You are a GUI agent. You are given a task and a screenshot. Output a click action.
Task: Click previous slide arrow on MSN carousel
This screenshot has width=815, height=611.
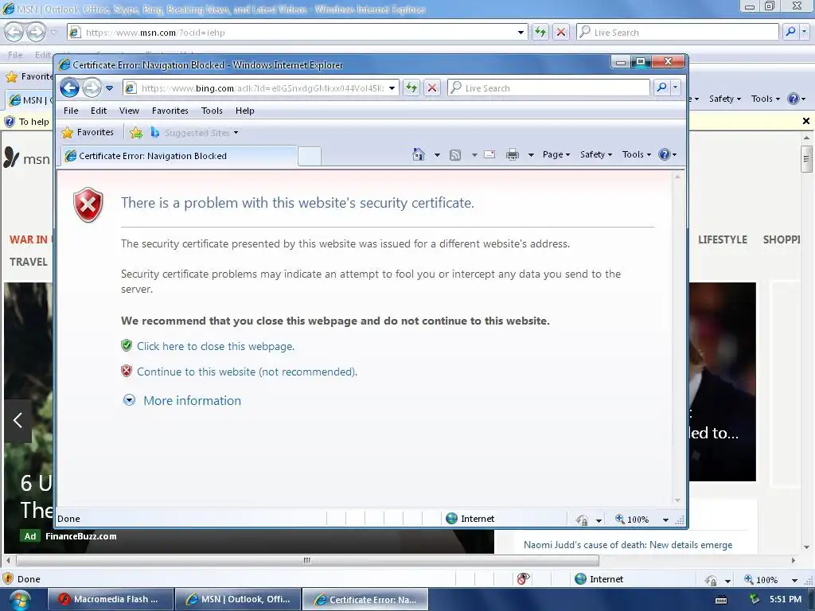click(18, 420)
